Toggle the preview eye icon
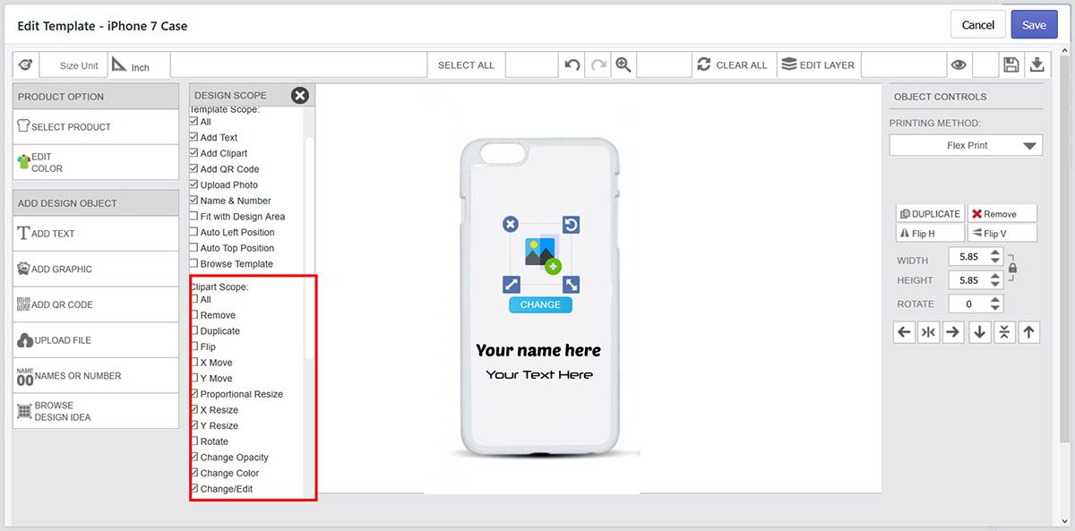 [x=959, y=64]
